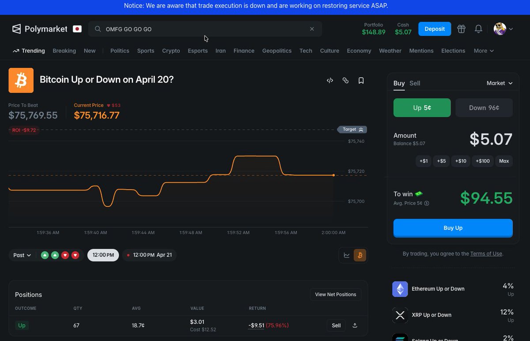The width and height of the screenshot is (530, 341).
Task: Add +$1 to amount
Action: tap(424, 161)
